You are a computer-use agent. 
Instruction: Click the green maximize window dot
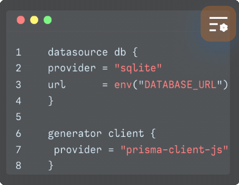48,20
